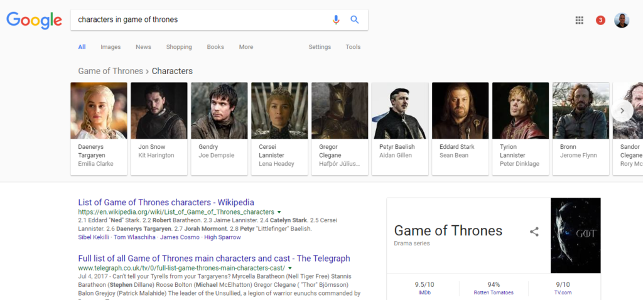Select the All results tab
Image resolution: width=643 pixels, height=300 pixels.
pos(82,47)
